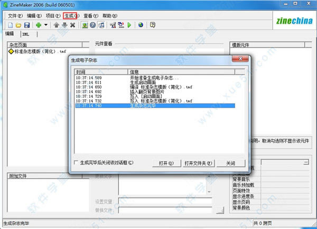Open help with the question mark icon
Image resolution: width=317 pixels, height=229 pixels.
point(153,25)
